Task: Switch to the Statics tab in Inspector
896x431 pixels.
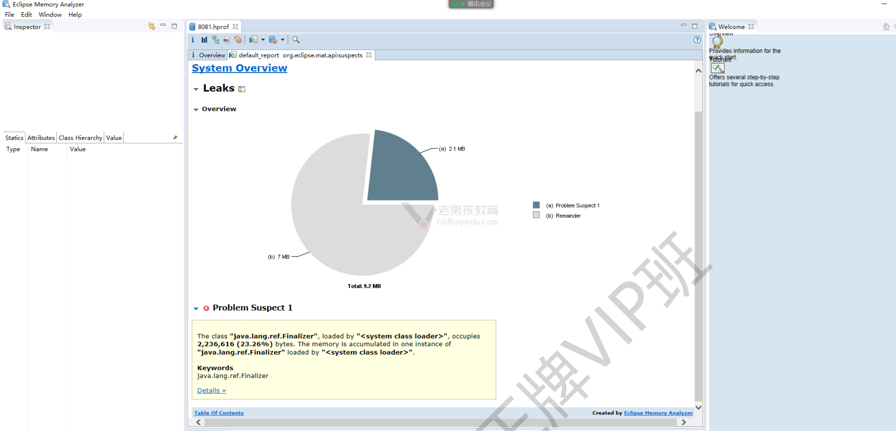Action: [14, 138]
